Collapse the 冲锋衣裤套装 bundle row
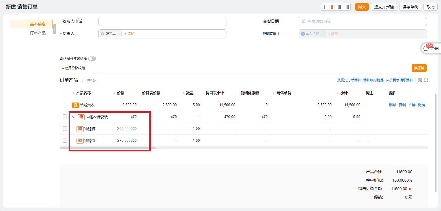 74,117
